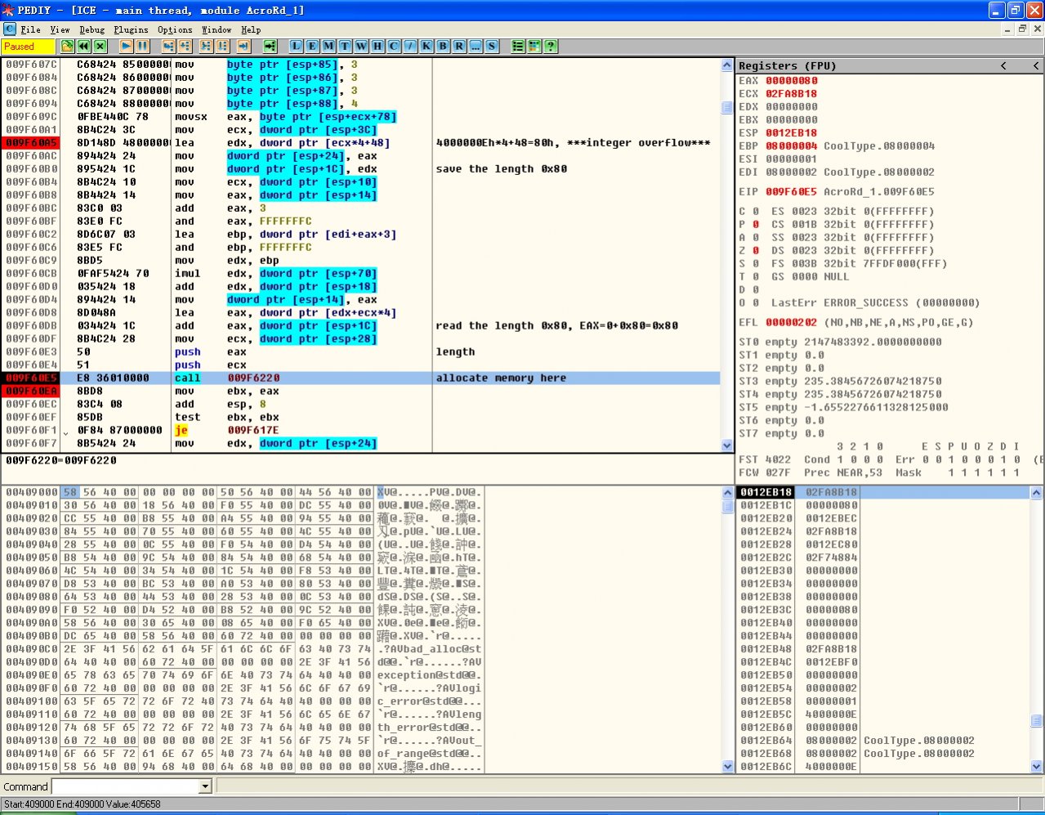
Task: Open the Plugins menu
Action: (x=131, y=29)
